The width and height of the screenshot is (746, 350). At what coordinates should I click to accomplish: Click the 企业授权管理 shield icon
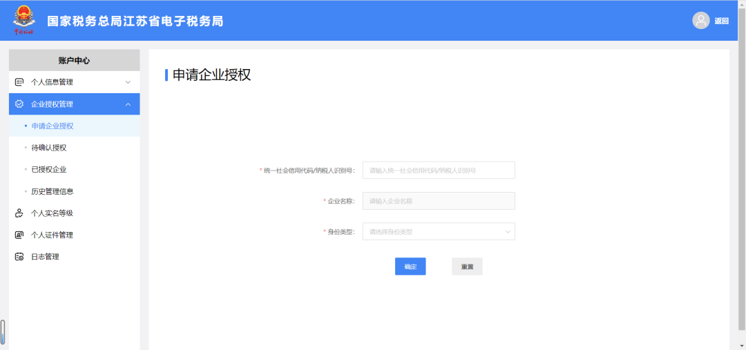coord(19,104)
